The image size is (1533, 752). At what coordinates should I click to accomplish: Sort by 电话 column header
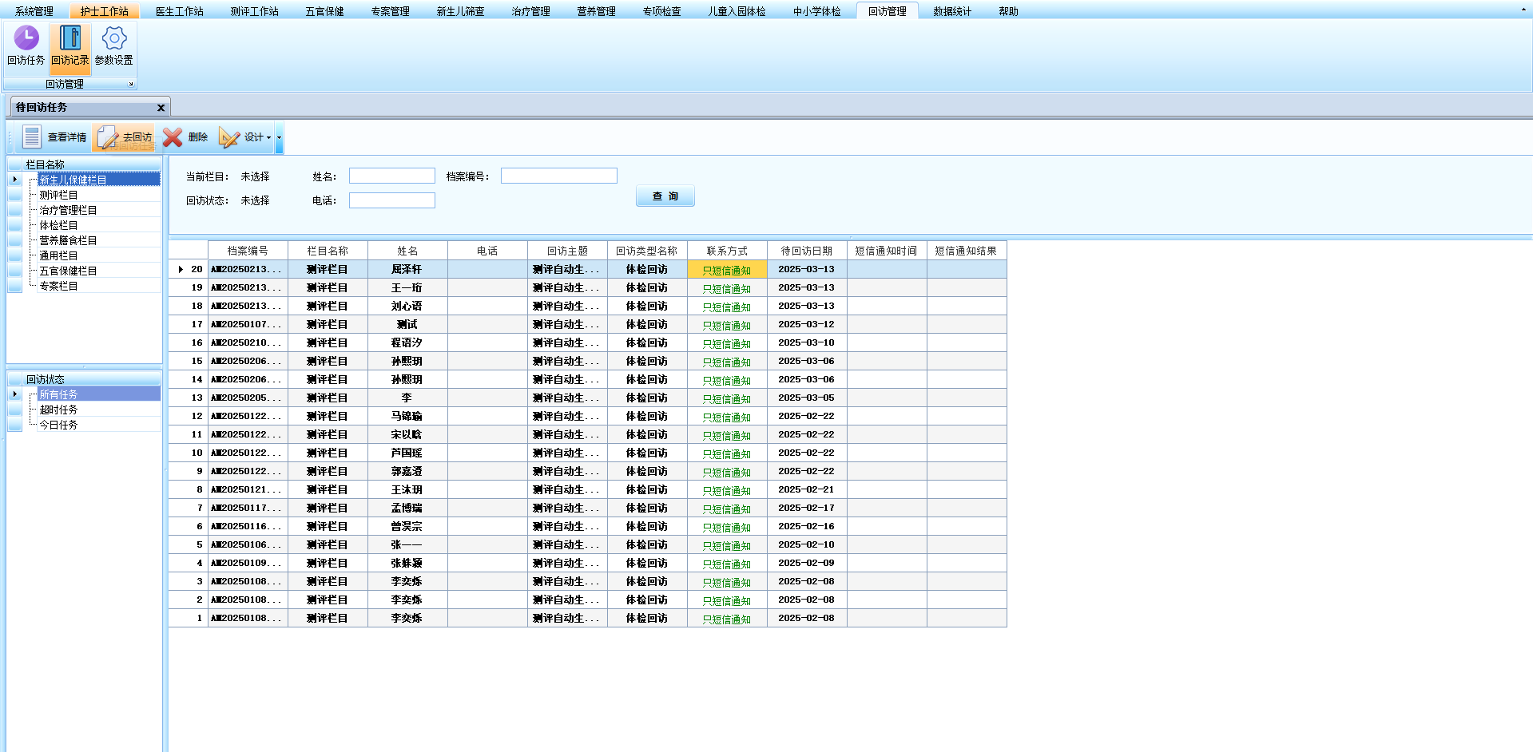point(487,251)
